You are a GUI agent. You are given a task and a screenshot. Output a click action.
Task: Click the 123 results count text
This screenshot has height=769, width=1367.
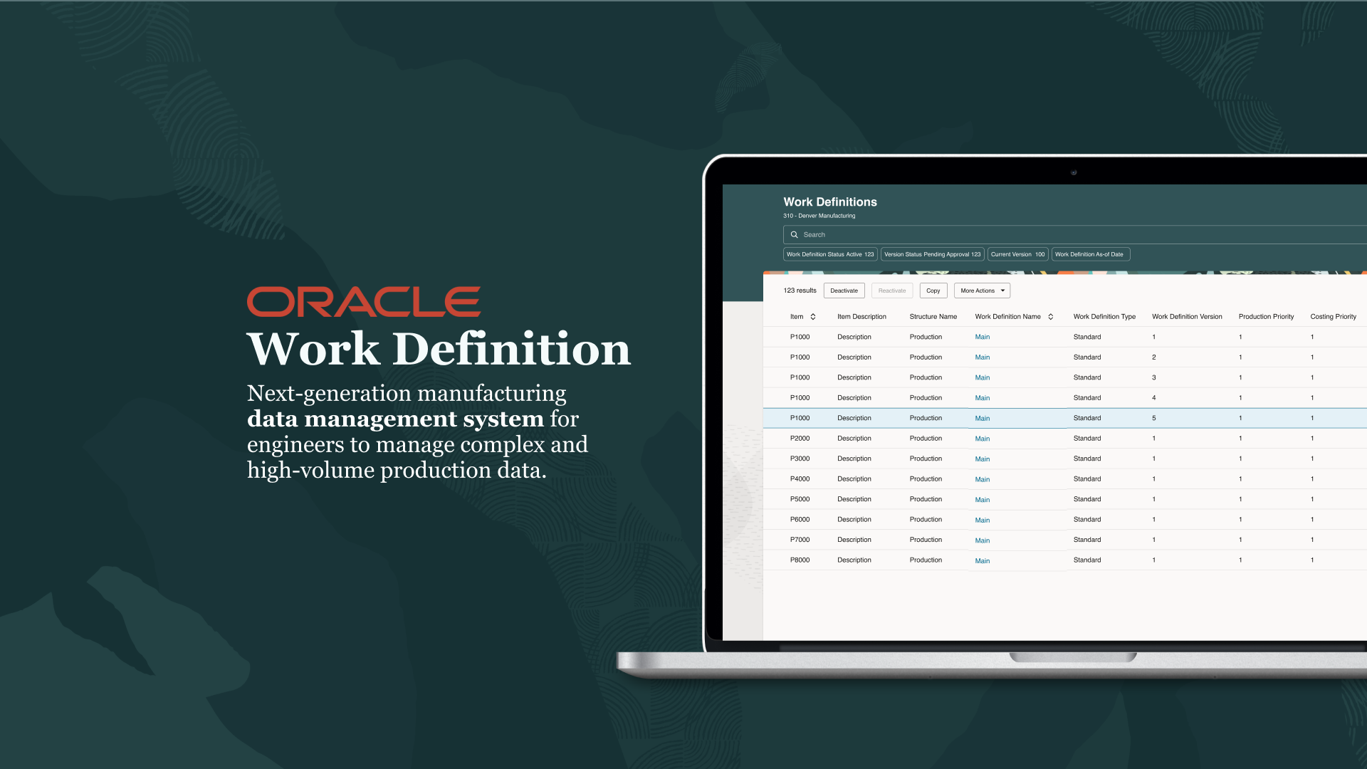coord(800,291)
